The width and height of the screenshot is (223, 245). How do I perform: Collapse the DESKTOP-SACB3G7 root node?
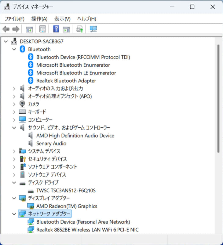pos(6,42)
